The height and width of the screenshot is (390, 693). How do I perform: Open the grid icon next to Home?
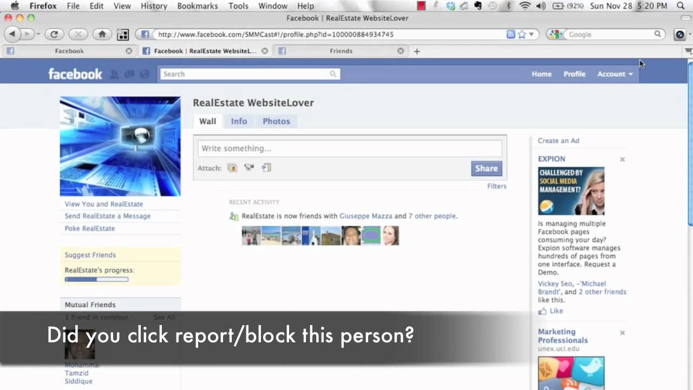click(x=123, y=35)
